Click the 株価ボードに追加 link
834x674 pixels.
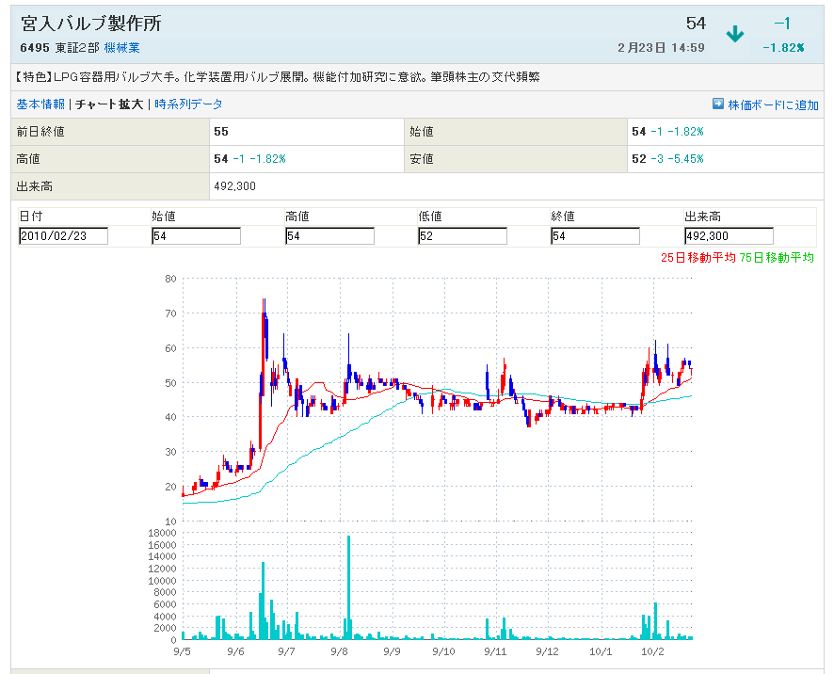tap(773, 104)
